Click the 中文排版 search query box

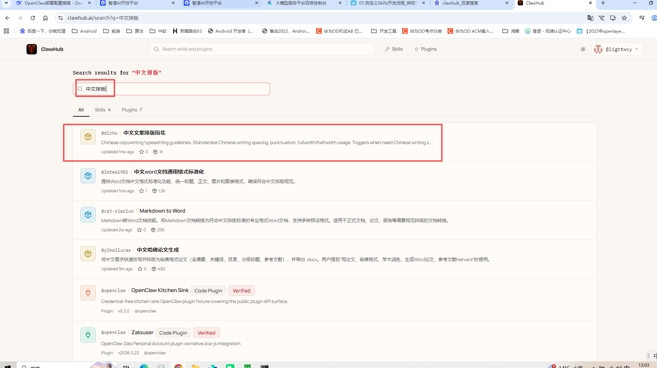[x=171, y=89]
